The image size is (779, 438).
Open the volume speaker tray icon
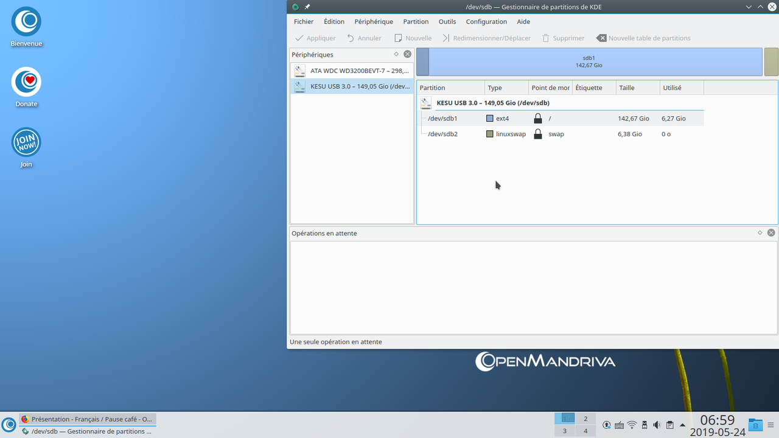coord(657,425)
